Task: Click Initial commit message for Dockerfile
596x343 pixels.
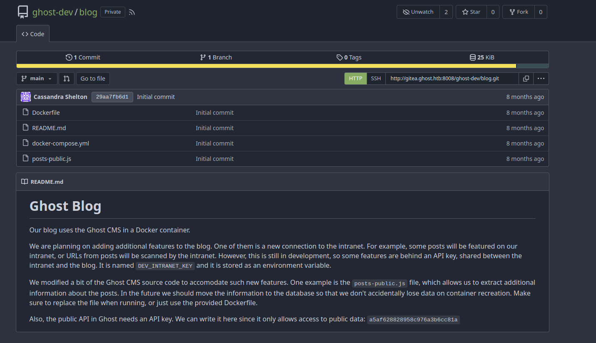Action: (215, 112)
